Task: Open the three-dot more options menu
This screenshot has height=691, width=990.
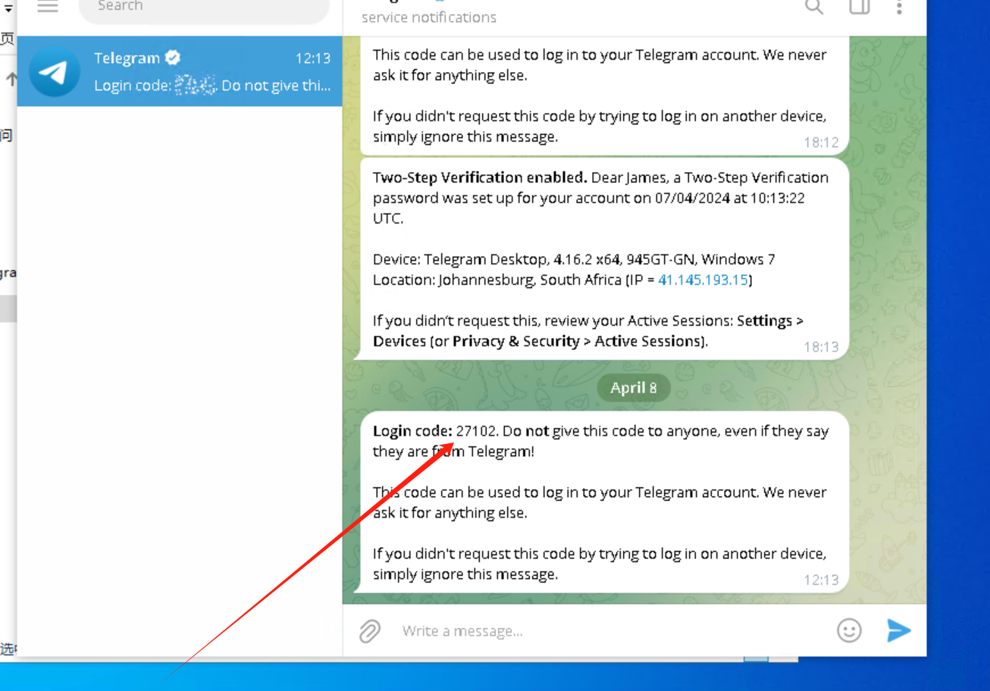Action: (x=899, y=7)
